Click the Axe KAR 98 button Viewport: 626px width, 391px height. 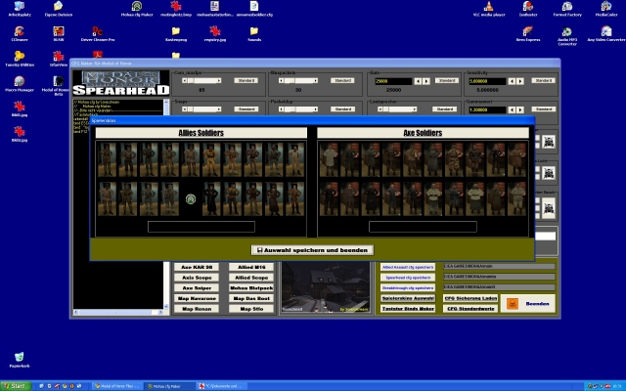197,267
